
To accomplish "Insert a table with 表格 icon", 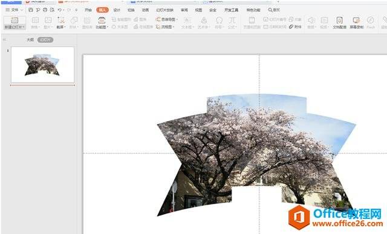I will coord(35,22).
